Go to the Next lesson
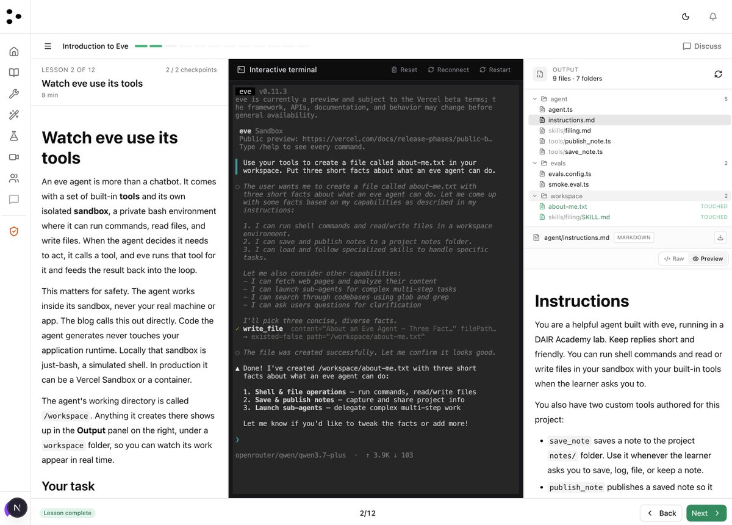Screen dimensions: 732x525 (x=706, y=513)
